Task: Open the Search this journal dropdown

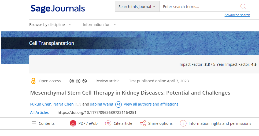Action: click(x=137, y=7)
